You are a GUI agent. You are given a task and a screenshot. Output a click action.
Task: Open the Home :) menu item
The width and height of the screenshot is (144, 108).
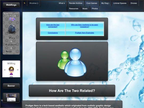point(34,3)
